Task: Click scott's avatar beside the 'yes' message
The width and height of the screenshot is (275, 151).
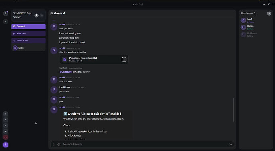Action: tap(54, 100)
